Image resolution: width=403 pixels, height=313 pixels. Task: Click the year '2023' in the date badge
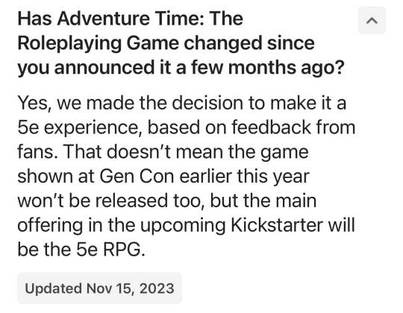point(157,288)
